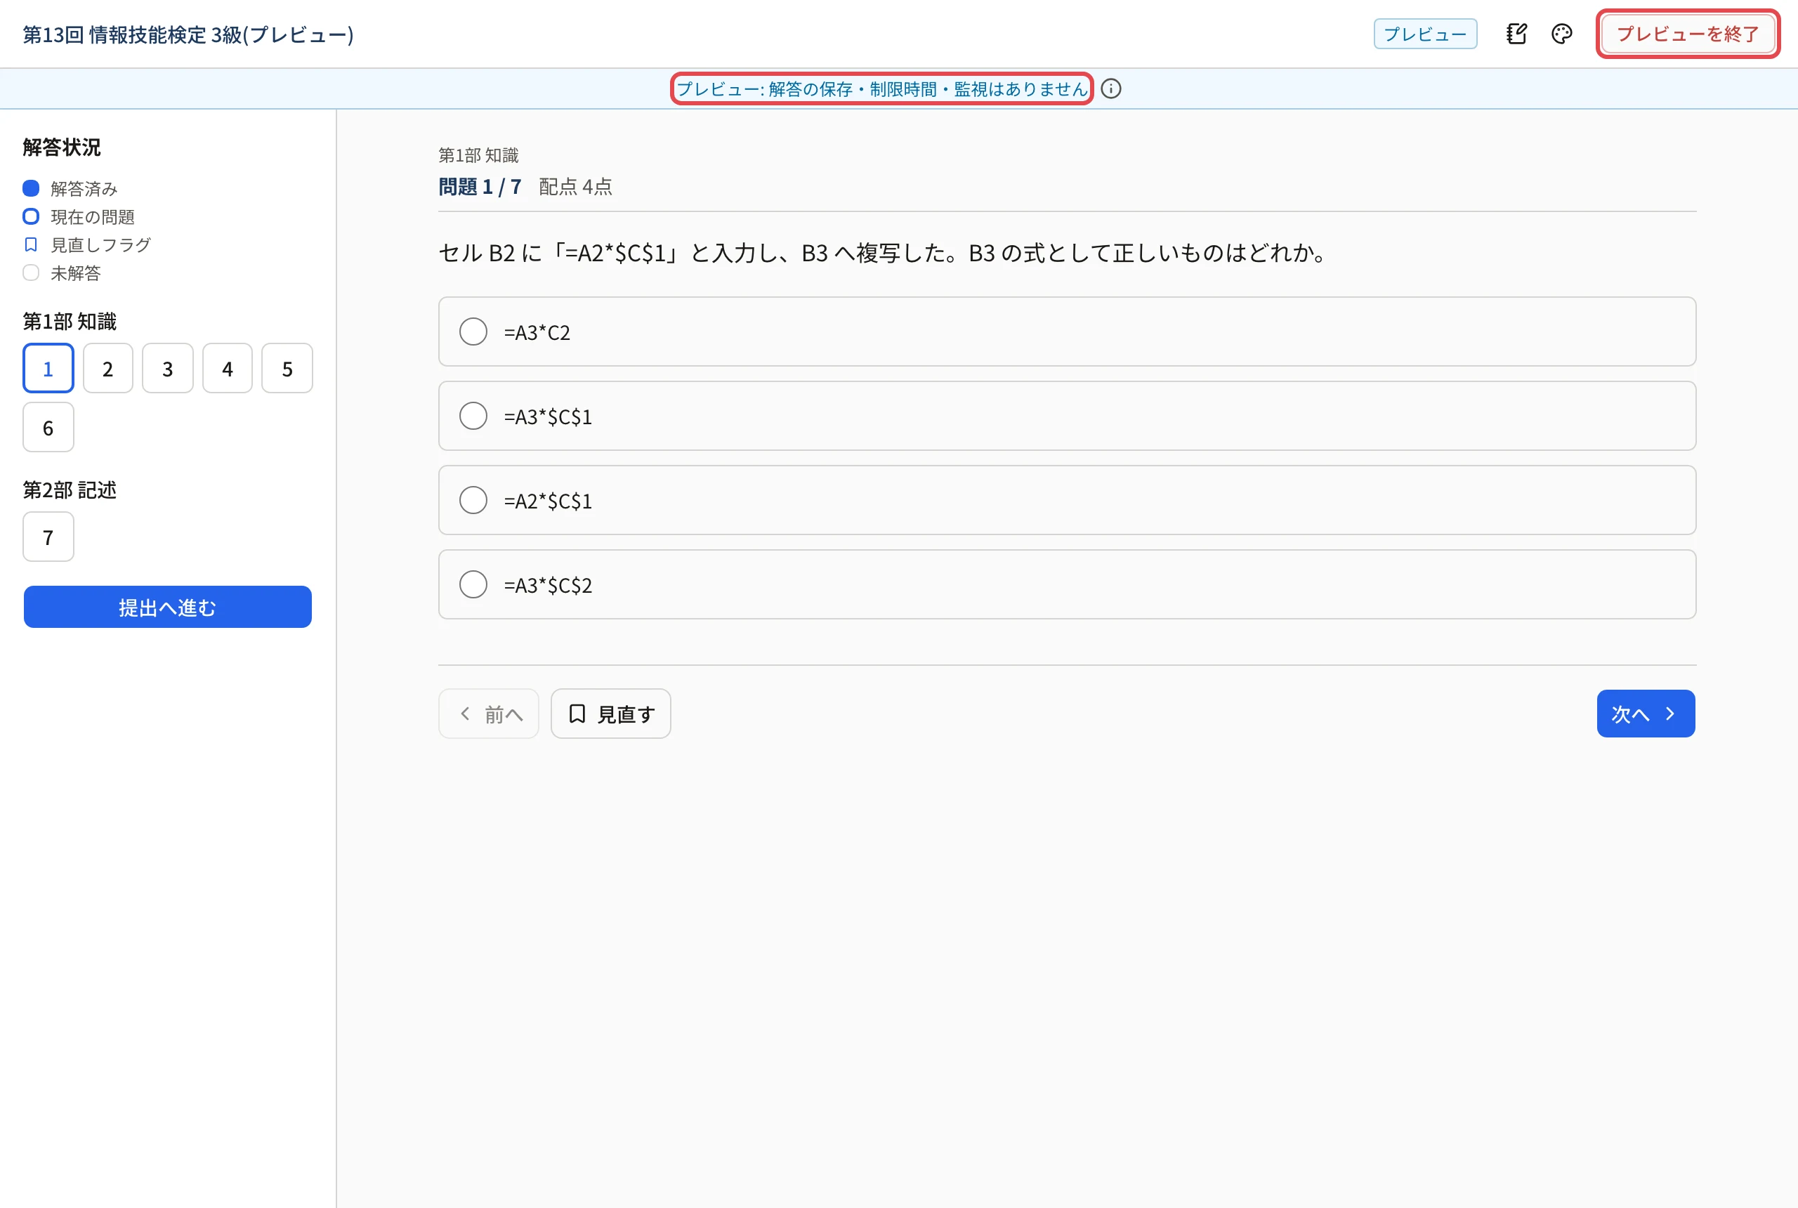
Task: Click the 見直しフラグ legend entry
Action: tap(87, 245)
